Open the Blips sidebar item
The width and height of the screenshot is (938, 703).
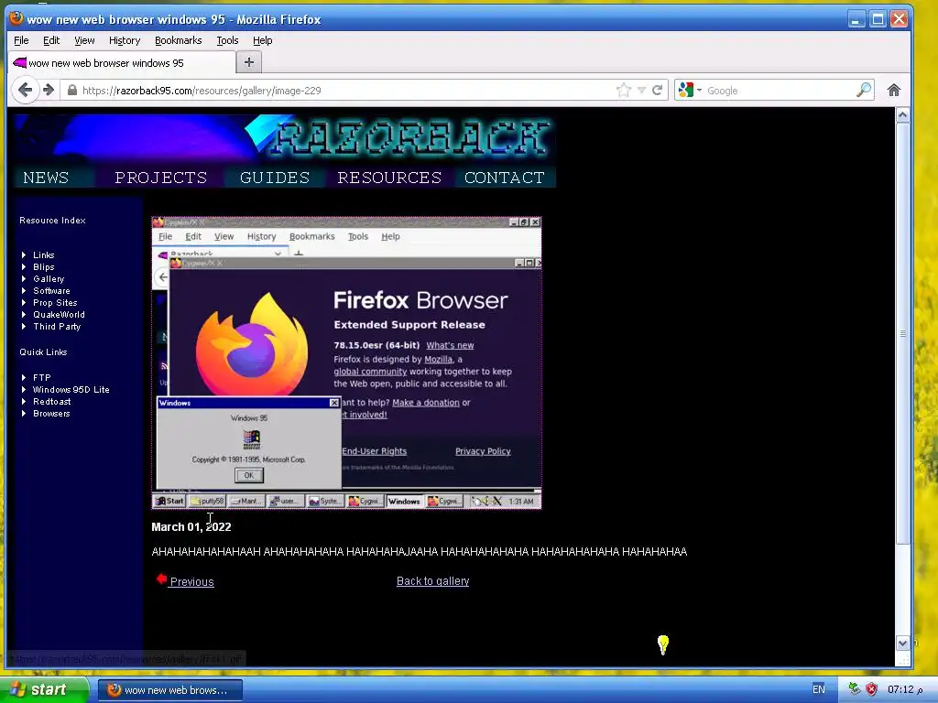pos(44,266)
